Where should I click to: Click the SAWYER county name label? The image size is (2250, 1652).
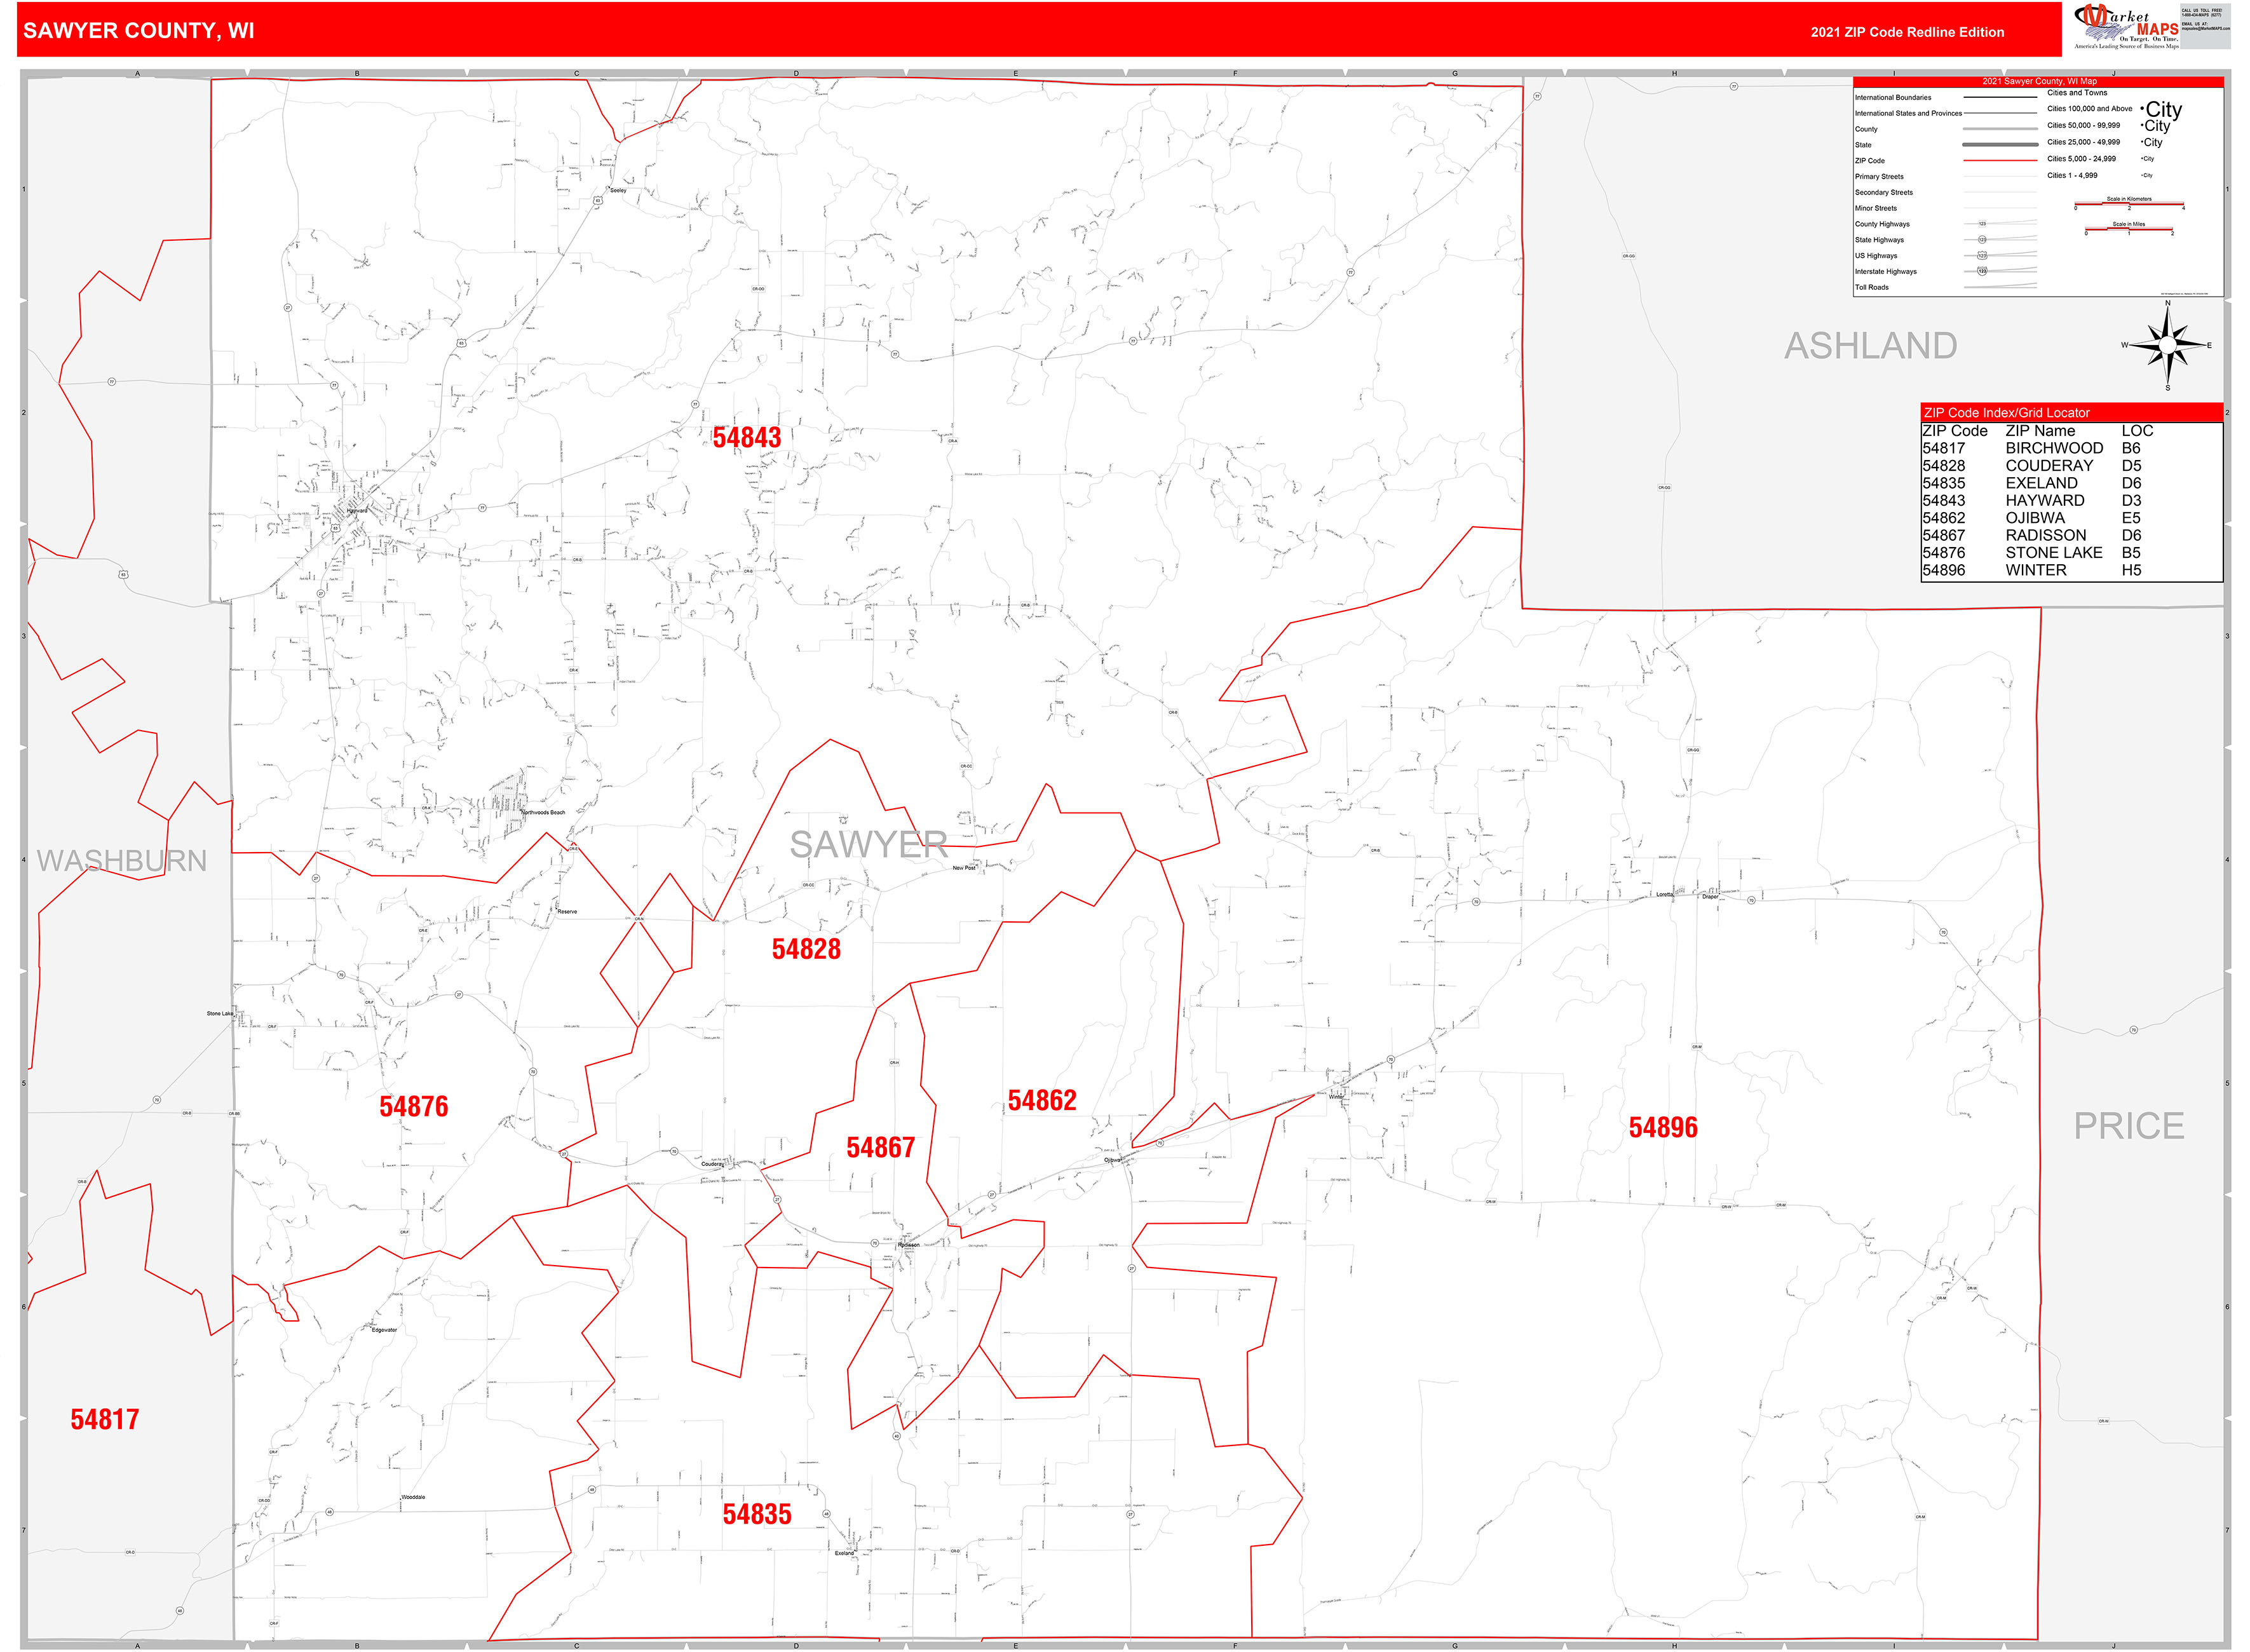coord(868,845)
